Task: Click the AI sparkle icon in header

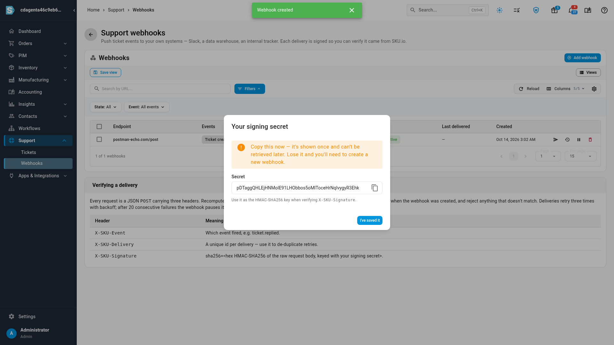Action: point(500,10)
